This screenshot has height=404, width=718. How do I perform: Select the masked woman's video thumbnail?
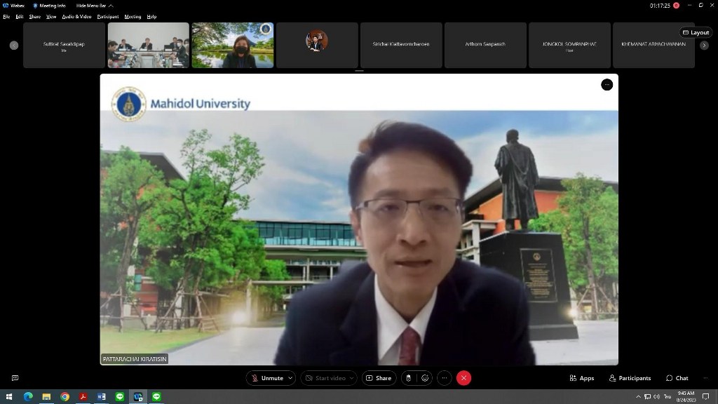232,45
